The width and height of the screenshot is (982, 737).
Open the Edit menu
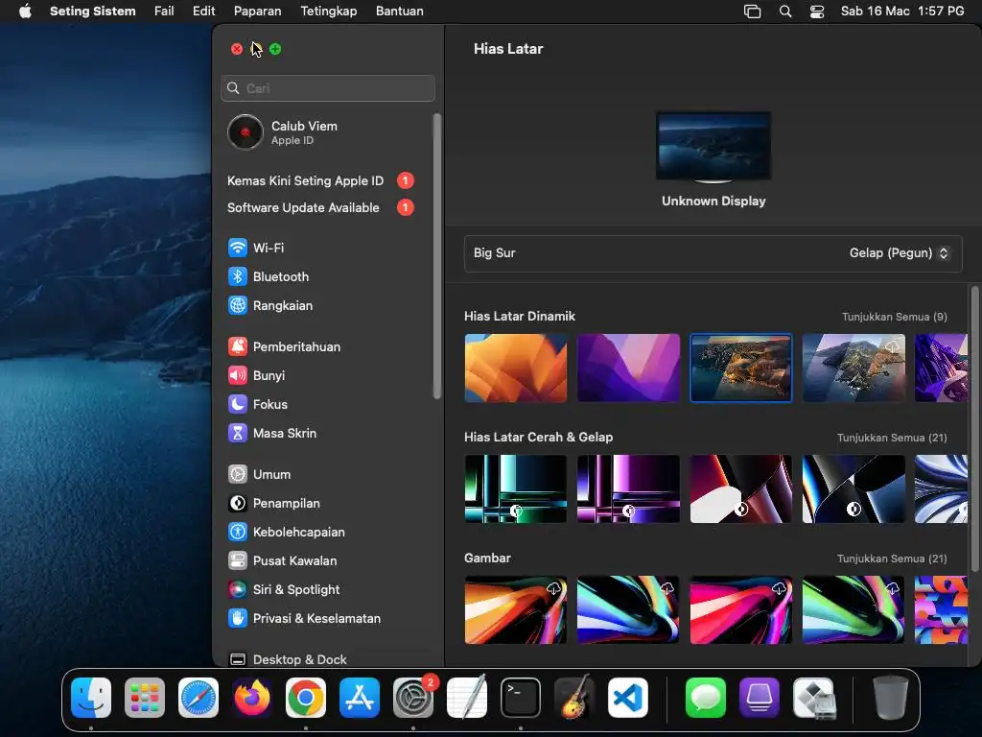203,12
